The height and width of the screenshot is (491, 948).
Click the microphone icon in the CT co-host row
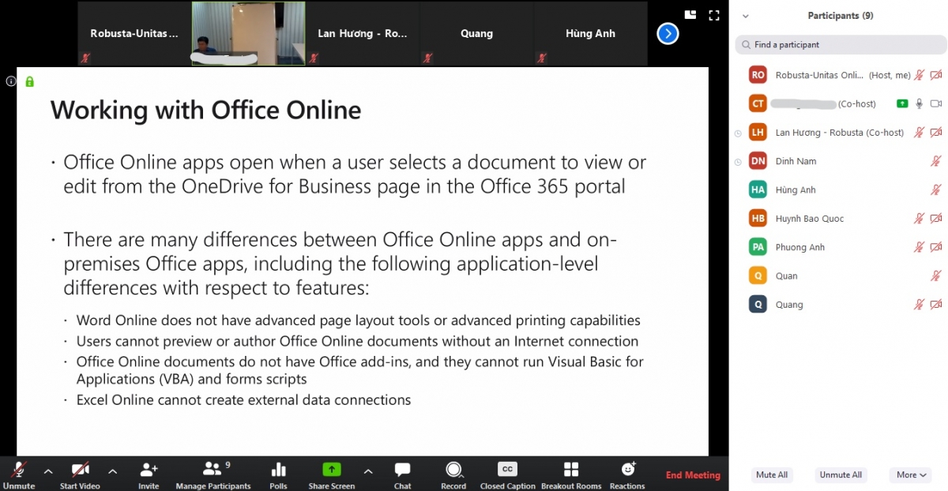coord(919,103)
